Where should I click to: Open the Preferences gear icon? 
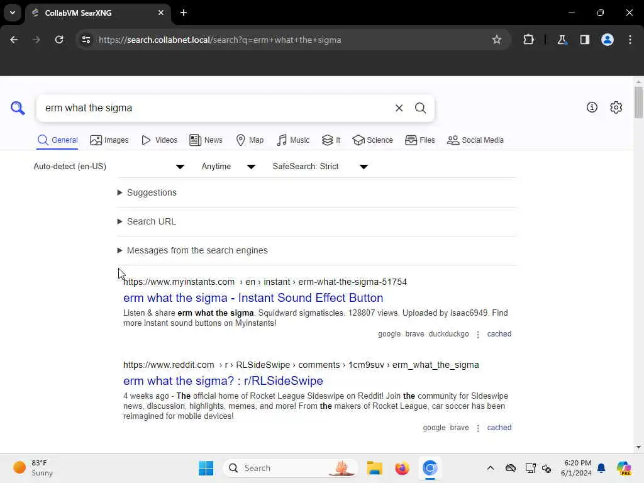point(616,107)
